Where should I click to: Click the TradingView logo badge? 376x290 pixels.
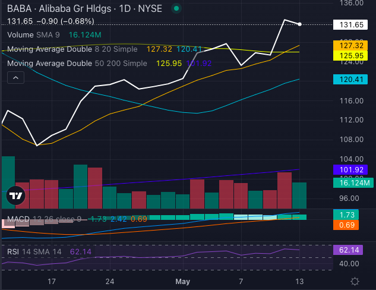coord(15,196)
